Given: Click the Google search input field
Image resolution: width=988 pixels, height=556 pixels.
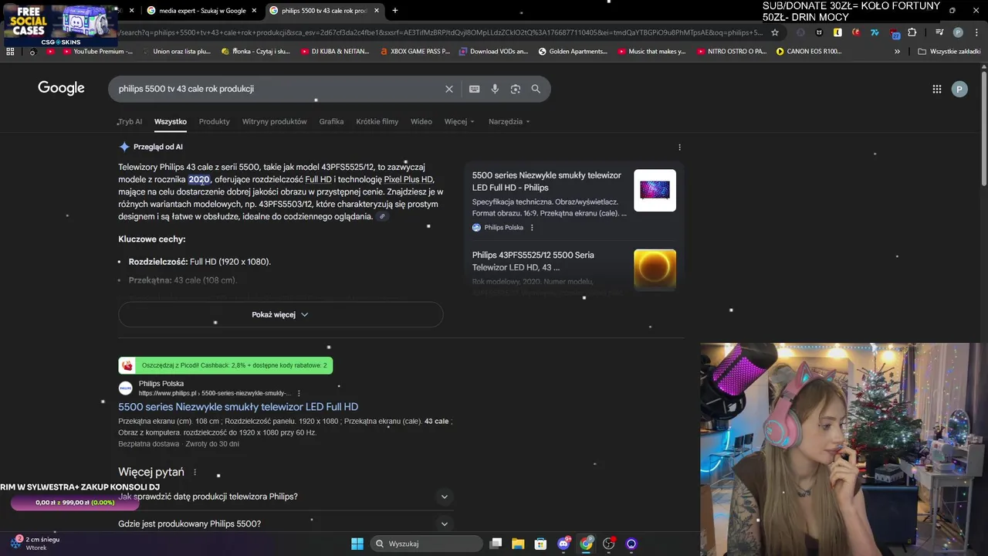Looking at the screenshot, I should [278, 89].
